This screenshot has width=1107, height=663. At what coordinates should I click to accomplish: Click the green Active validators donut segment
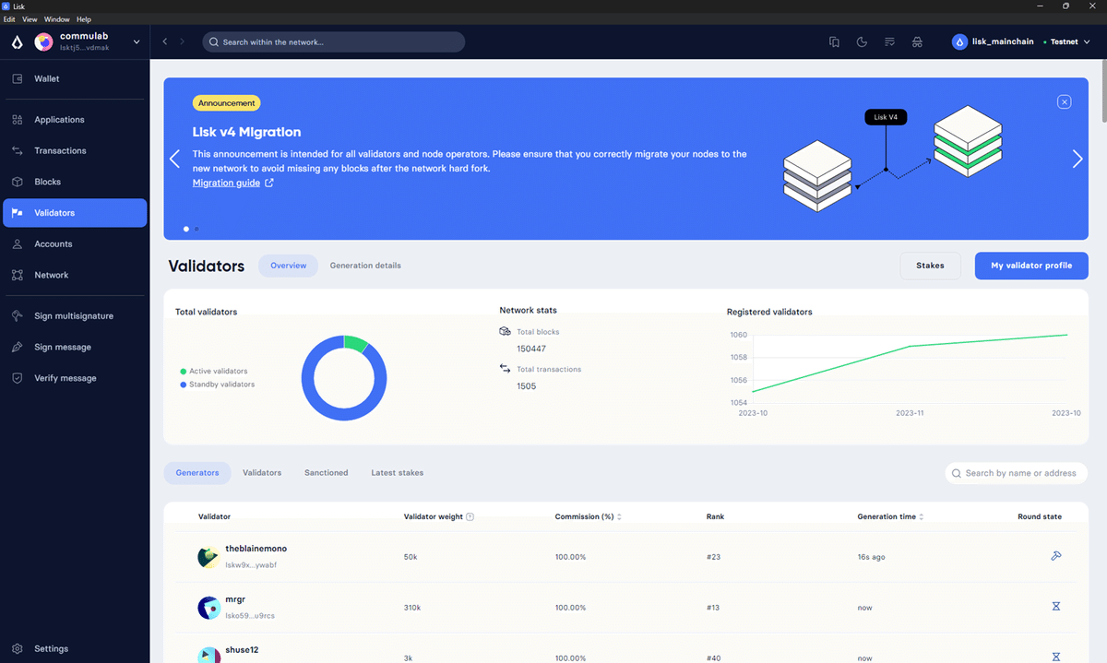click(356, 343)
